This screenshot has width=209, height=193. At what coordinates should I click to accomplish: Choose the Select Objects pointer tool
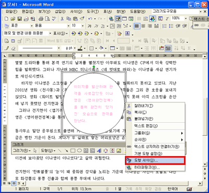click(35, 150)
